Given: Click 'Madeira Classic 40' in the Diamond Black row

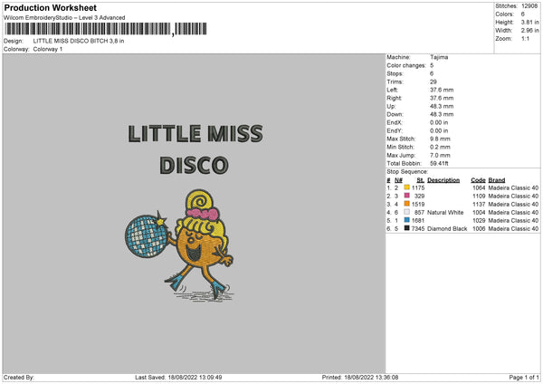Looking at the screenshot, I should (513, 229).
